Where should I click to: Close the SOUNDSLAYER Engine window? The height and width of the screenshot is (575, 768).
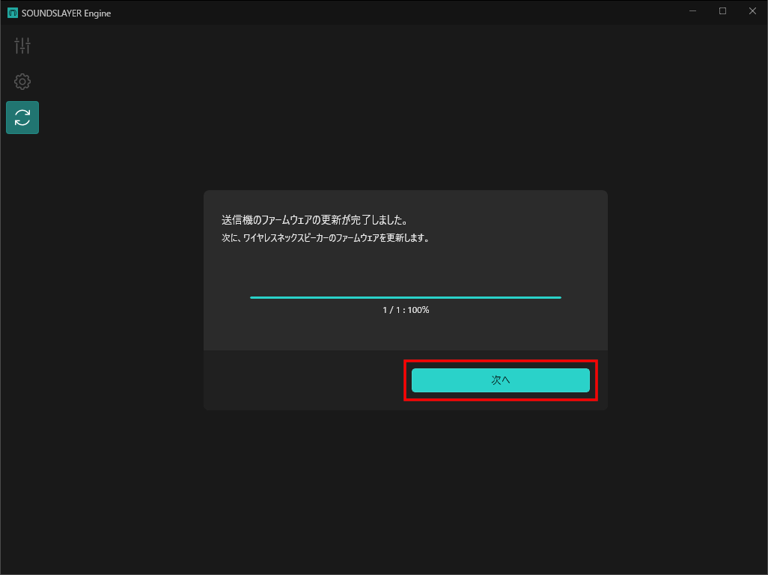pyautogui.click(x=752, y=11)
